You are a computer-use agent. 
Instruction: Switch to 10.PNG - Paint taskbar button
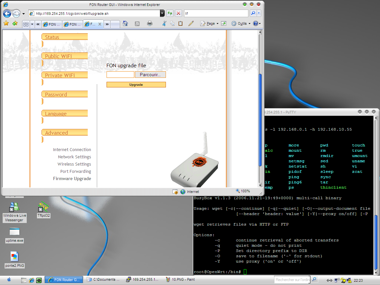[180, 279]
